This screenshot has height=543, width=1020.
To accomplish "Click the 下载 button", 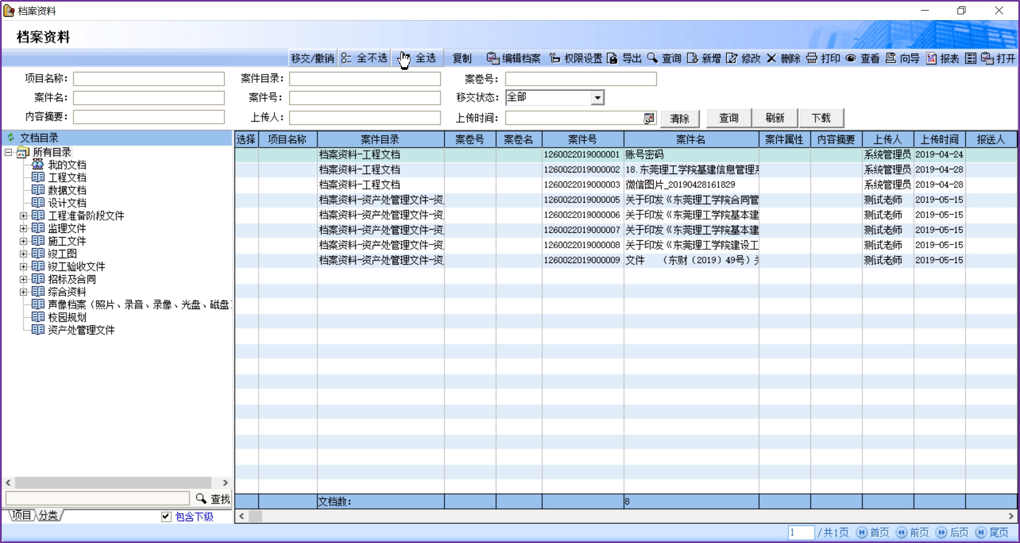I will click(821, 118).
